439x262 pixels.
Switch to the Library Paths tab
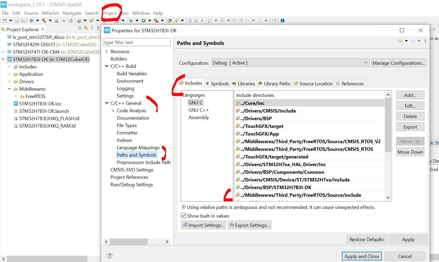click(x=274, y=84)
